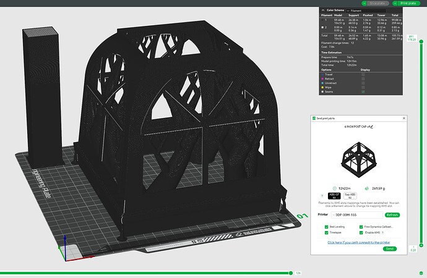
Task: Click the Travel color marker
Action: tap(322, 75)
